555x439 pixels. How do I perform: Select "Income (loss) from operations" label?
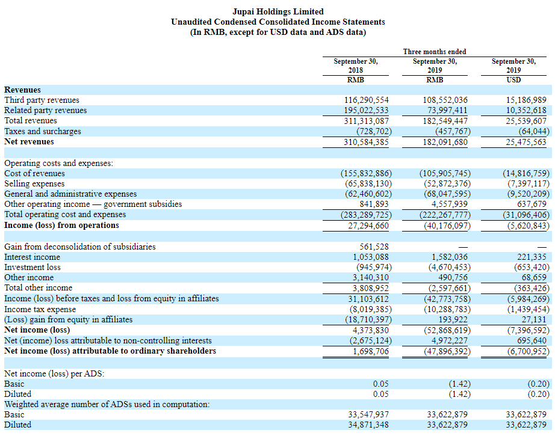(x=61, y=226)
